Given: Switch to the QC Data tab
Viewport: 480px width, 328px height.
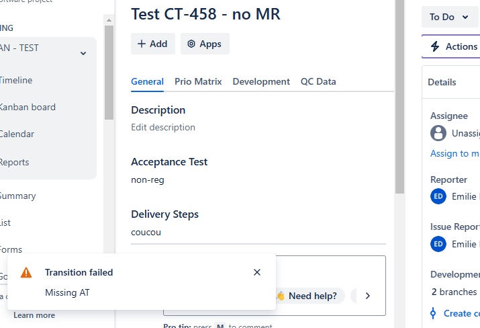Looking at the screenshot, I should pyautogui.click(x=318, y=81).
